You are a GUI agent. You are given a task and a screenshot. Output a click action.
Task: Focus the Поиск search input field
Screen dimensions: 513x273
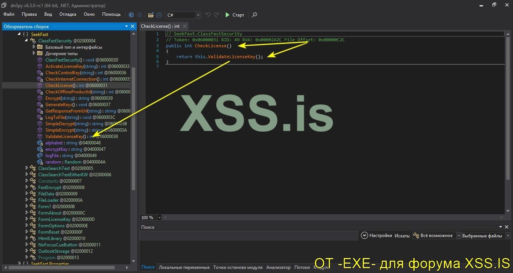coord(249,235)
